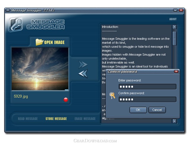Viewport: 190px width, 143px height.
Task: Click the keys icon in the password dialog
Action: (x=112, y=95)
